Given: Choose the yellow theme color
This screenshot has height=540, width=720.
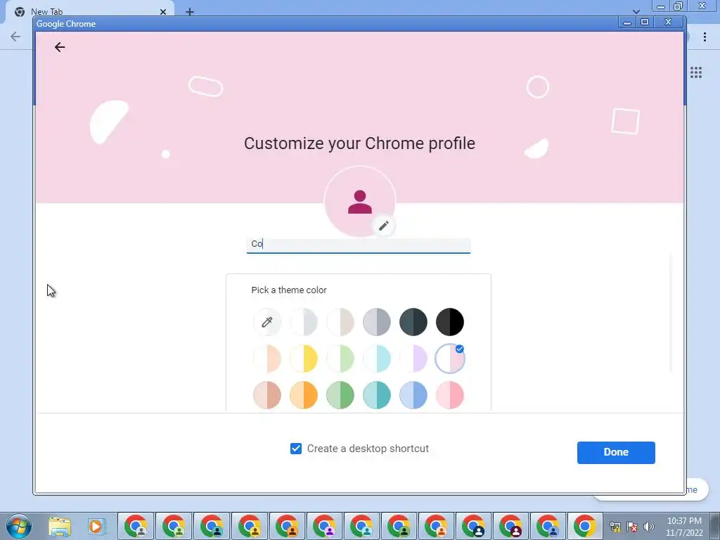Looking at the screenshot, I should point(304,359).
